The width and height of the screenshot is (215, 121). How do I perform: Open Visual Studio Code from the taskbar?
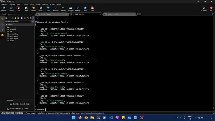tap(111, 118)
